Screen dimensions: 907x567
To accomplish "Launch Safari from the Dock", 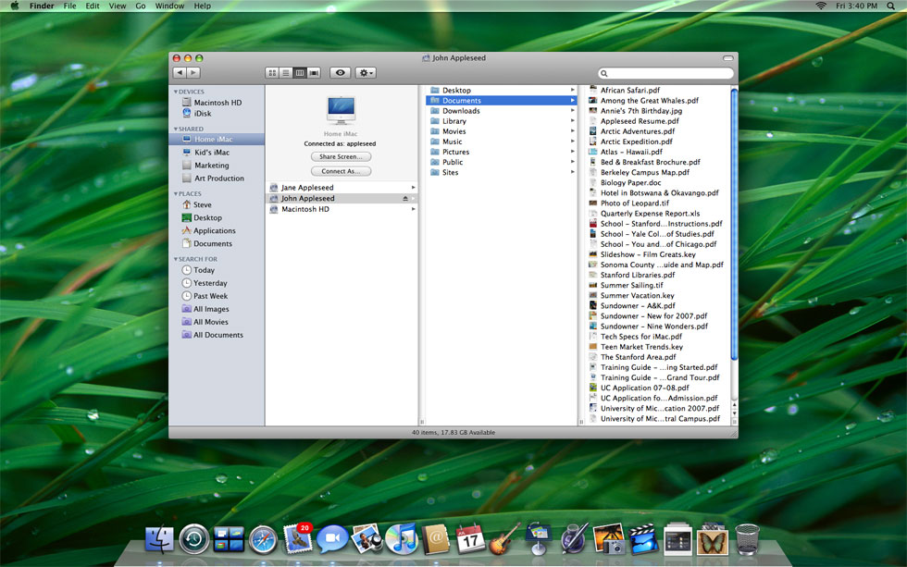I will (x=263, y=540).
